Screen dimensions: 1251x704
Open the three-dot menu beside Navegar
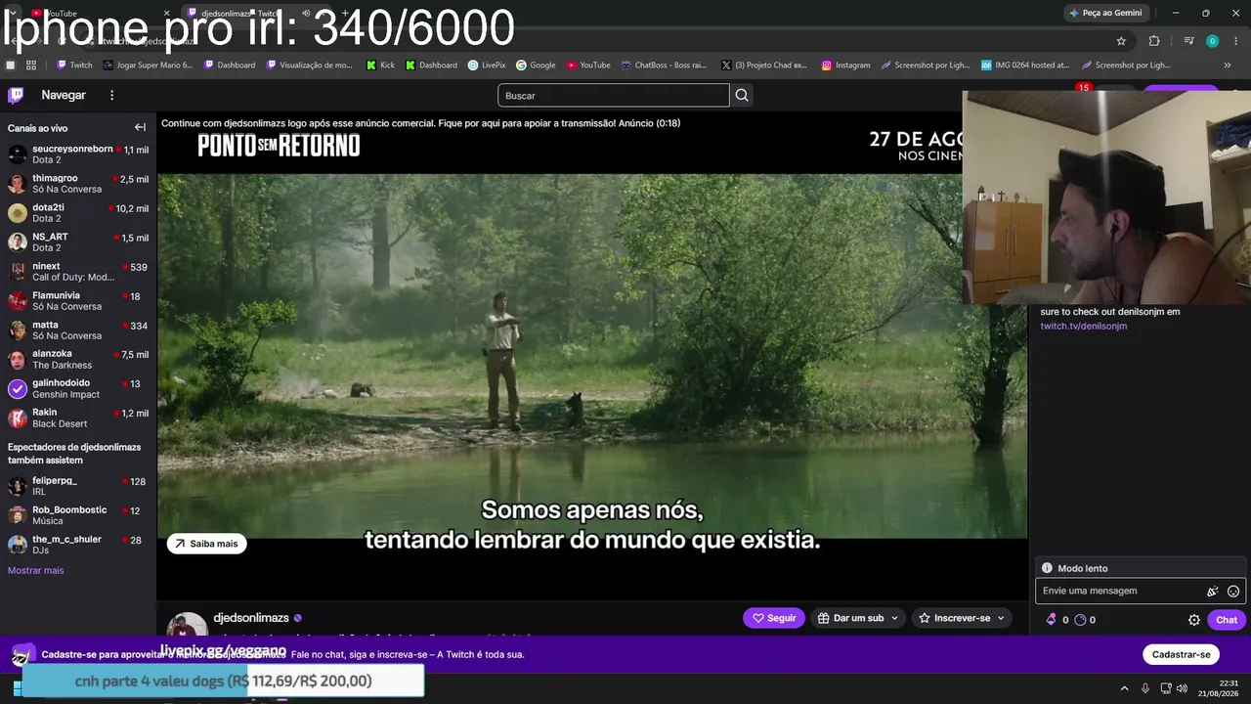(111, 95)
